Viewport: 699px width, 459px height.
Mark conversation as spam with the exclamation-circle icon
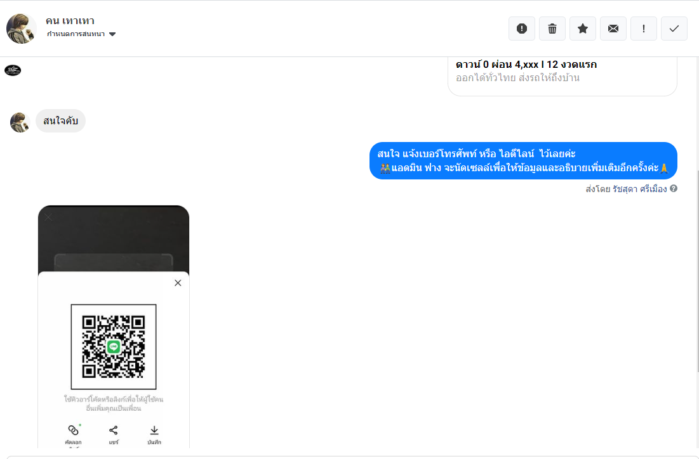pyautogui.click(x=522, y=29)
